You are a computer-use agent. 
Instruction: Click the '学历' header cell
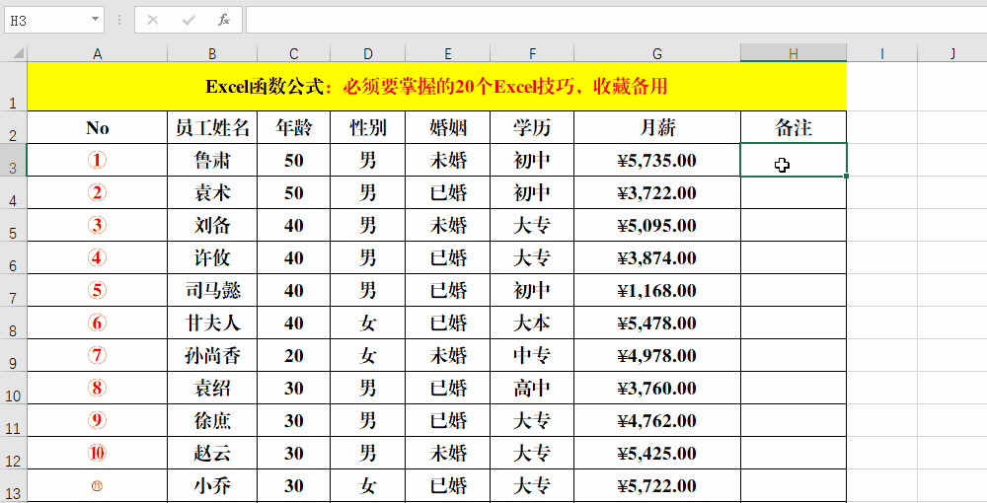pos(532,127)
